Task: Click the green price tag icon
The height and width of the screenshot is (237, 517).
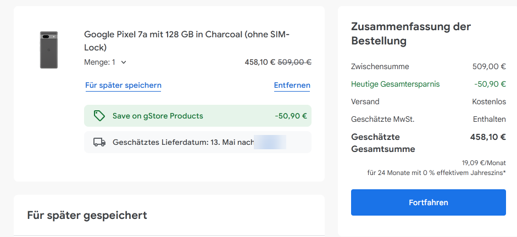Action: coord(99,116)
